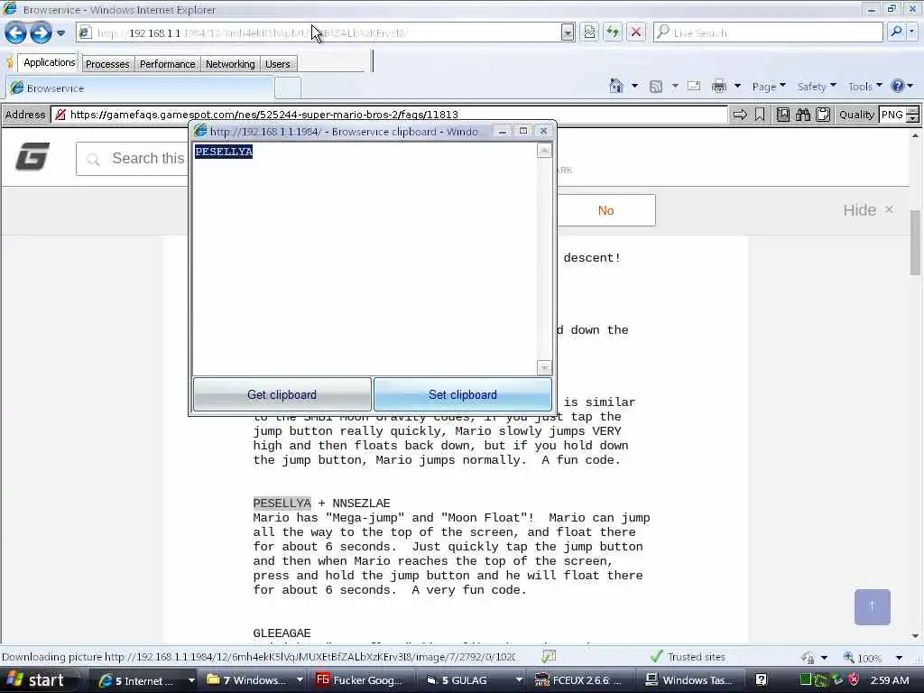Screen dimensions: 924x693
Task: Switch to the Applications tab
Action: point(50,62)
